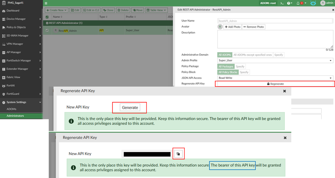This screenshot has height=178, width=335.
Task: Collapse the System Settings menu
Action: tap(40, 102)
